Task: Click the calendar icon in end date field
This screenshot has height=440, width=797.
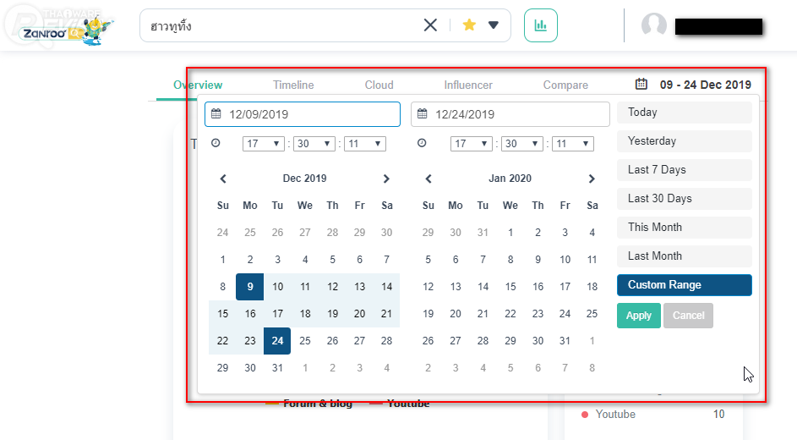Action: coord(422,113)
